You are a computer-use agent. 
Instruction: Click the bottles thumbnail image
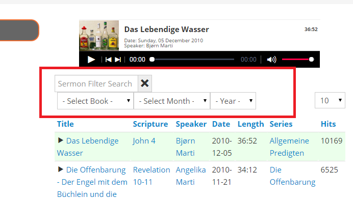point(99,36)
